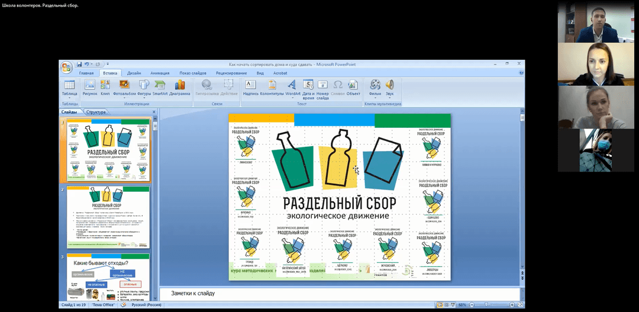The image size is (639, 312).
Task: Select the Слайды pane tab
Action: pyautogui.click(x=69, y=112)
